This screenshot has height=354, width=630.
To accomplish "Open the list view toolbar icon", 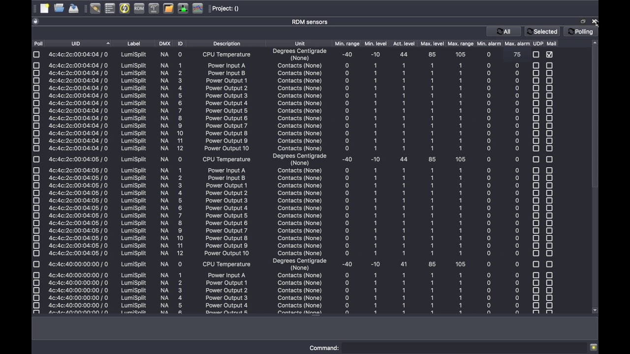I will click(110, 8).
